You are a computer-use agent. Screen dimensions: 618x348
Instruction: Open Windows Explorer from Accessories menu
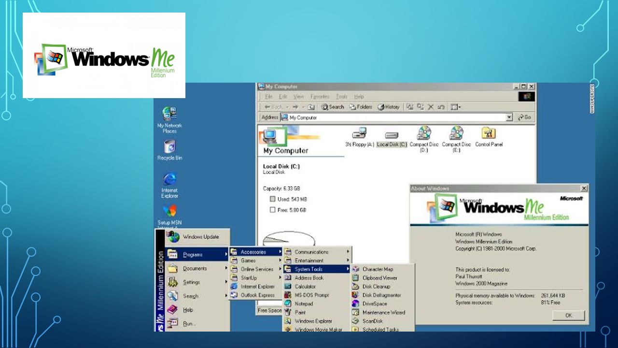tap(317, 321)
